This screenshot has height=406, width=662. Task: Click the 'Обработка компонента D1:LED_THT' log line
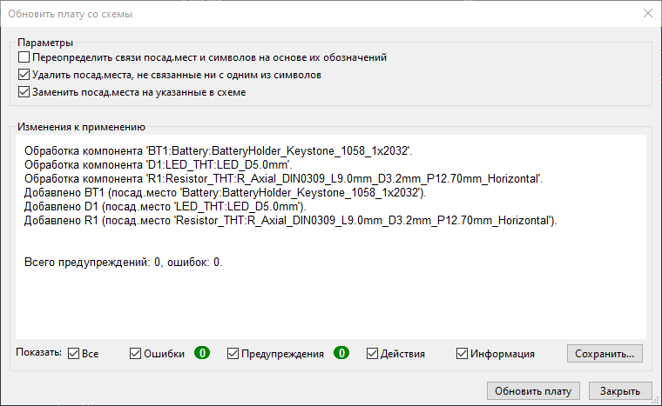click(x=158, y=164)
